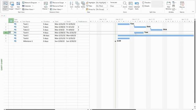The height and width of the screenshot is (110, 196).
Task: Click the Switch Windows icon
Action: 174,3
